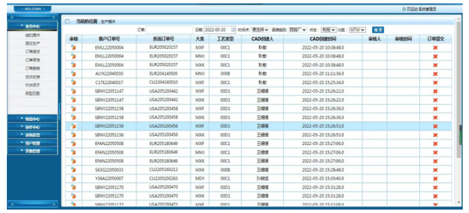
Task: Click red X for Y36A22050007 row
Action: pos(435,179)
